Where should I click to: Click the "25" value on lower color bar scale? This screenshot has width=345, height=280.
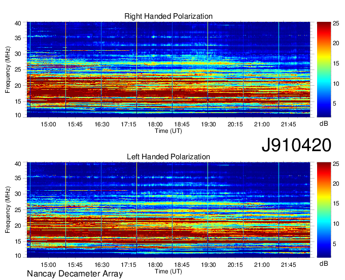pyautogui.click(x=336, y=164)
